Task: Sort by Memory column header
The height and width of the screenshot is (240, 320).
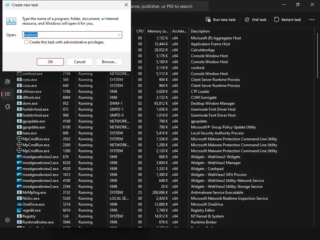Action: point(158,31)
